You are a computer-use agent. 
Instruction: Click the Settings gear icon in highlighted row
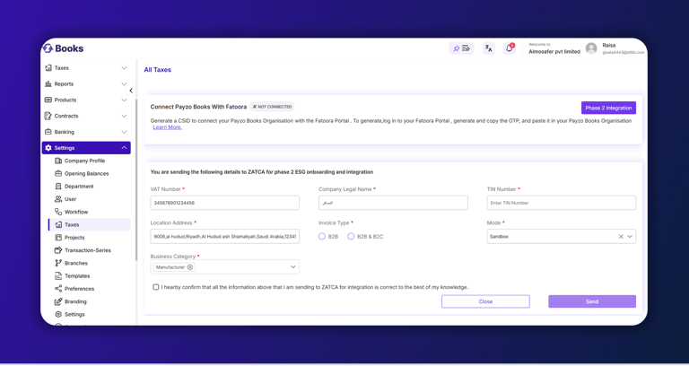48,148
